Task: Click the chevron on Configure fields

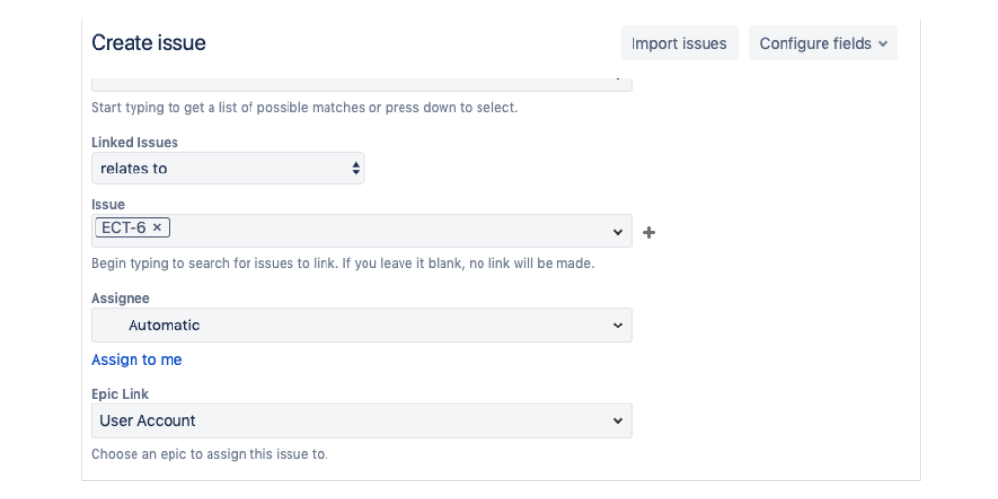Action: pyautogui.click(x=883, y=44)
